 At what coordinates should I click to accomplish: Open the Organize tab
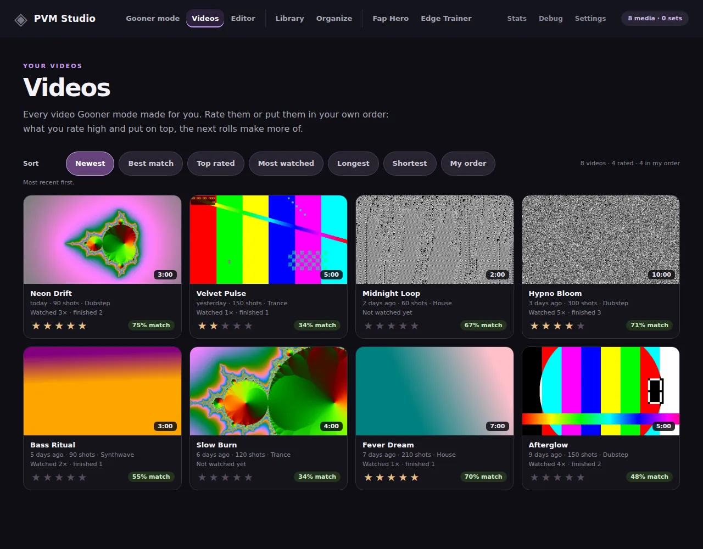(334, 18)
